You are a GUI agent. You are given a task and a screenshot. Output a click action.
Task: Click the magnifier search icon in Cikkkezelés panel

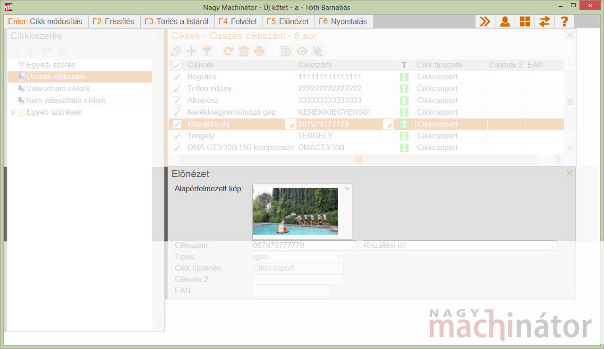pos(15,51)
